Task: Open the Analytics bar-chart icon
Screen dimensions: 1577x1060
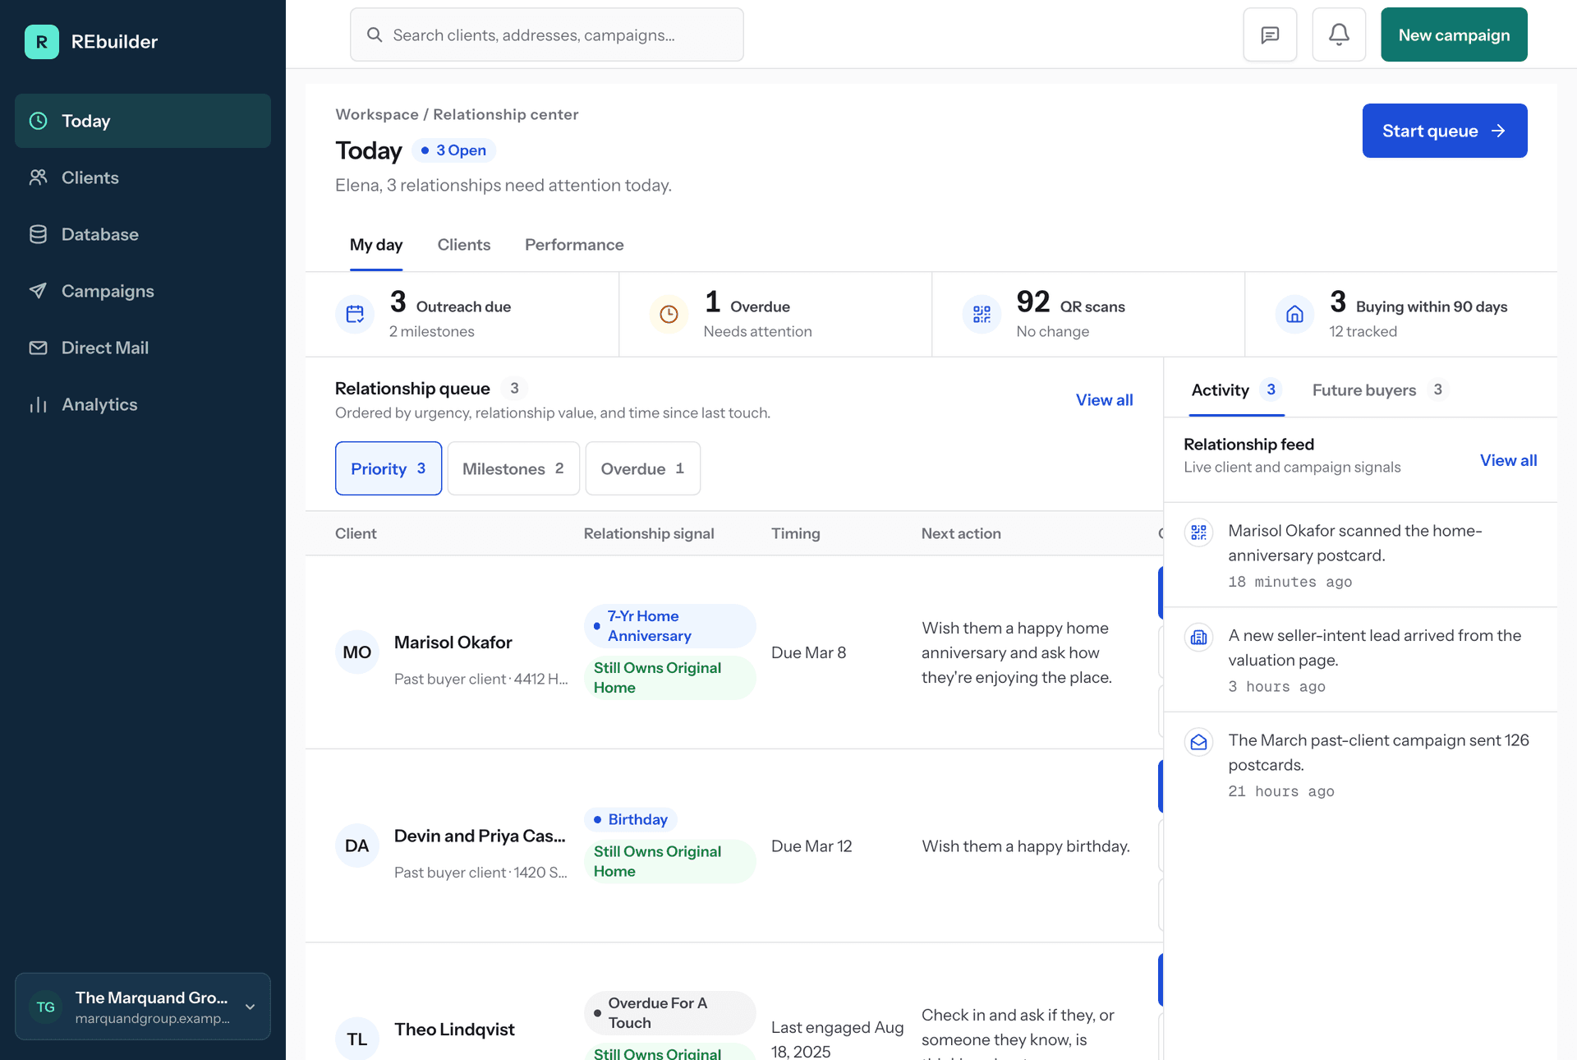Action: tap(38, 404)
